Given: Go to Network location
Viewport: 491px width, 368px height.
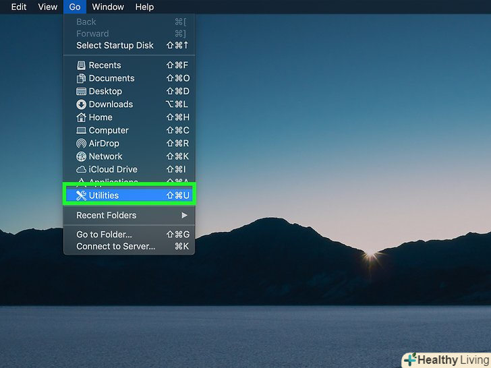Looking at the screenshot, I should (x=129, y=156).
